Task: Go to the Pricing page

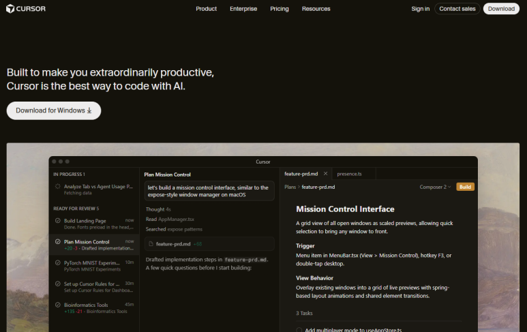Action: tap(280, 9)
